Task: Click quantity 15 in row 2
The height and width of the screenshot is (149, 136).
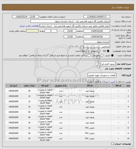Action: (29, 96)
